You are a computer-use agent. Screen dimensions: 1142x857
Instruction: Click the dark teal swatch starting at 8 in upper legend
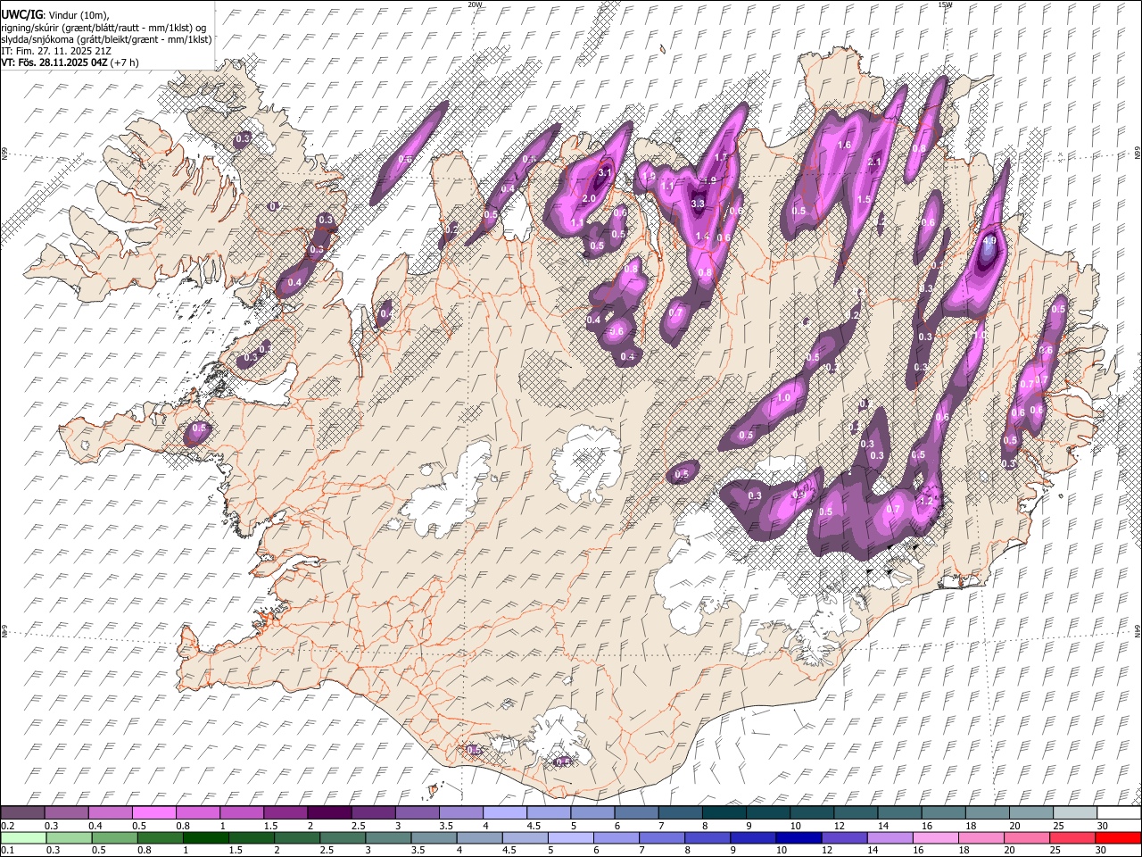click(x=724, y=813)
